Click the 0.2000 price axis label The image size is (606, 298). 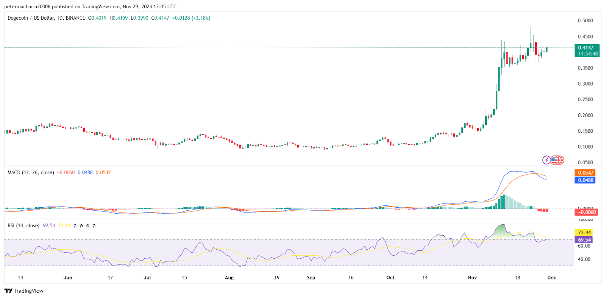pyautogui.click(x=585, y=115)
